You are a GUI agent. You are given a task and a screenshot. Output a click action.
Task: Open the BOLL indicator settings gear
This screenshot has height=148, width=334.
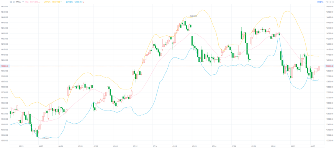pos(11,2)
